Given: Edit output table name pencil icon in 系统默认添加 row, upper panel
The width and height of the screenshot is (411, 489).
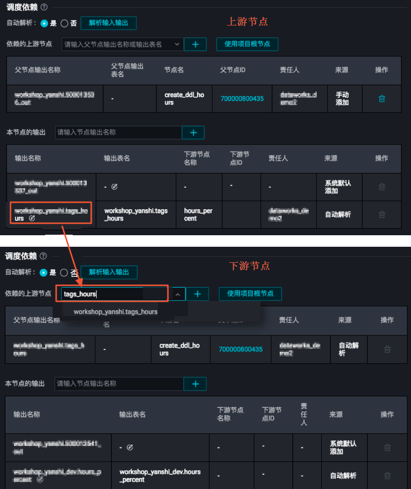Looking at the screenshot, I should coord(115,187).
